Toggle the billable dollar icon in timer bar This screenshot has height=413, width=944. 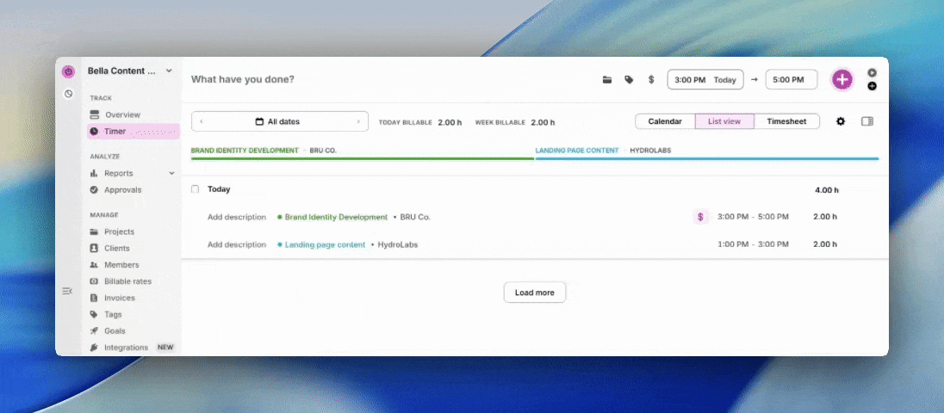coord(651,80)
